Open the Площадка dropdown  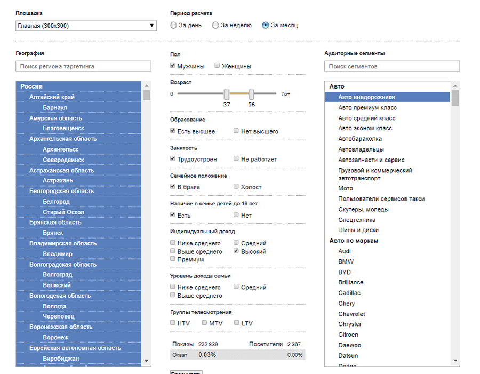[x=86, y=26]
